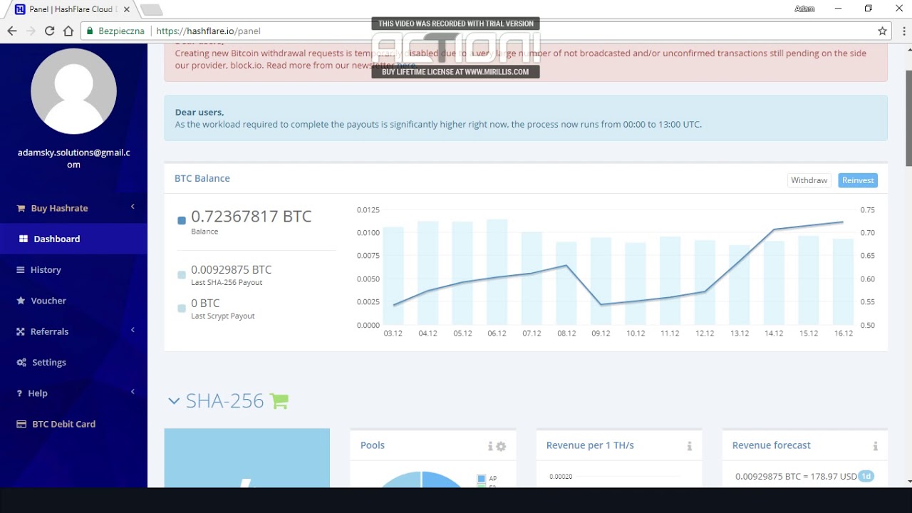Click the page vertical scrollbar thumb
912x513 pixels.
[908, 118]
